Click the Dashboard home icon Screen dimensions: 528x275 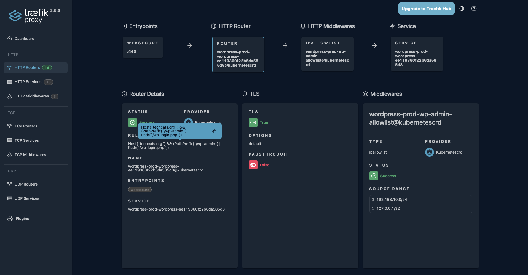(9, 39)
